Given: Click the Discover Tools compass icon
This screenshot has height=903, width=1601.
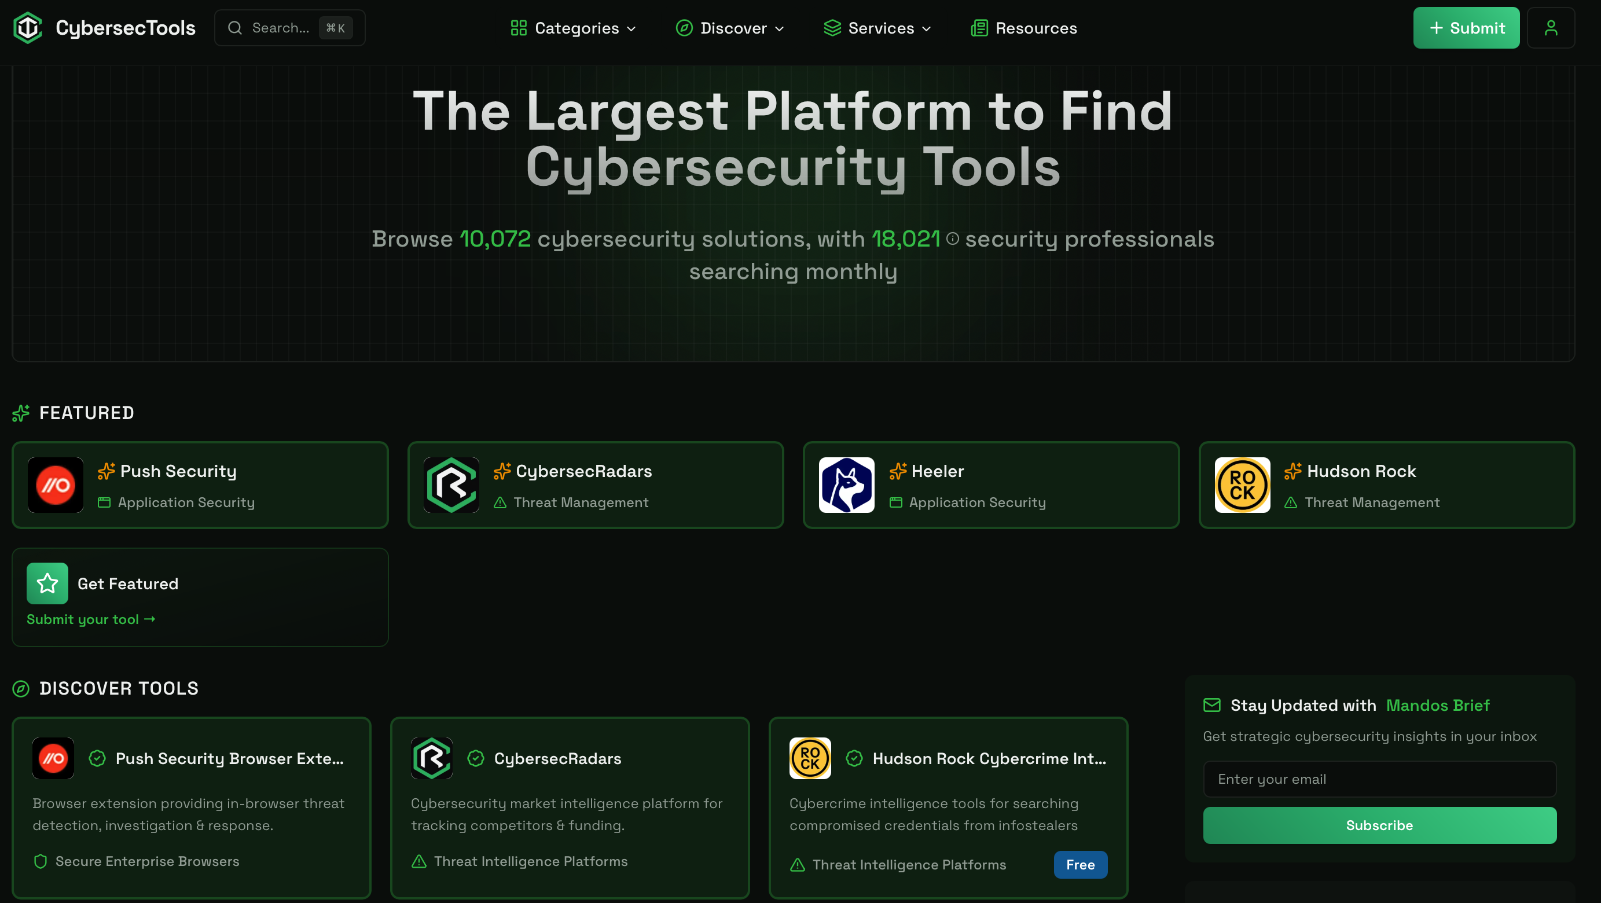Looking at the screenshot, I should pos(21,688).
